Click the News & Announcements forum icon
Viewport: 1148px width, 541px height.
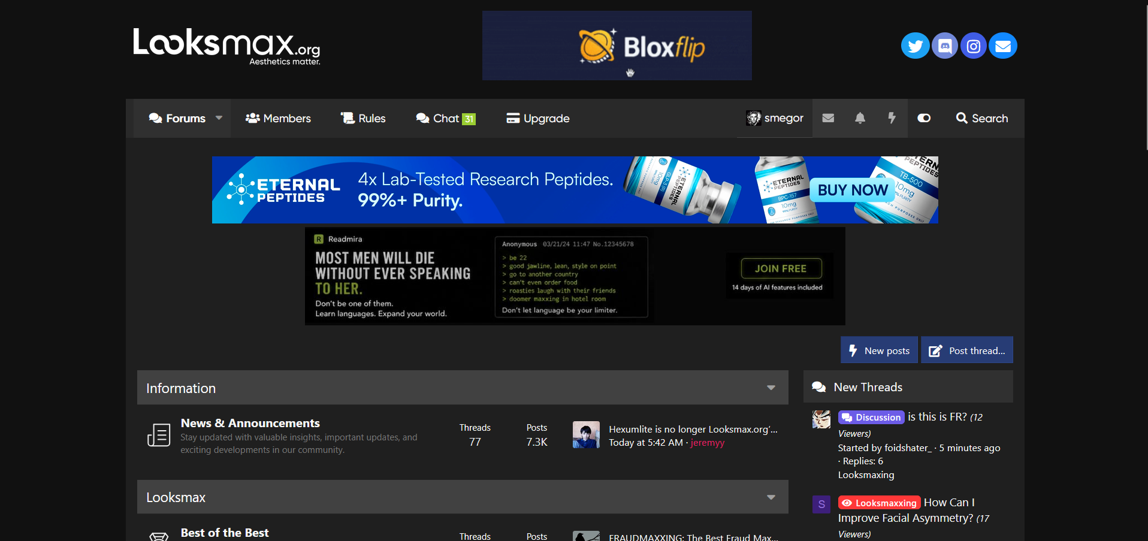pos(159,435)
